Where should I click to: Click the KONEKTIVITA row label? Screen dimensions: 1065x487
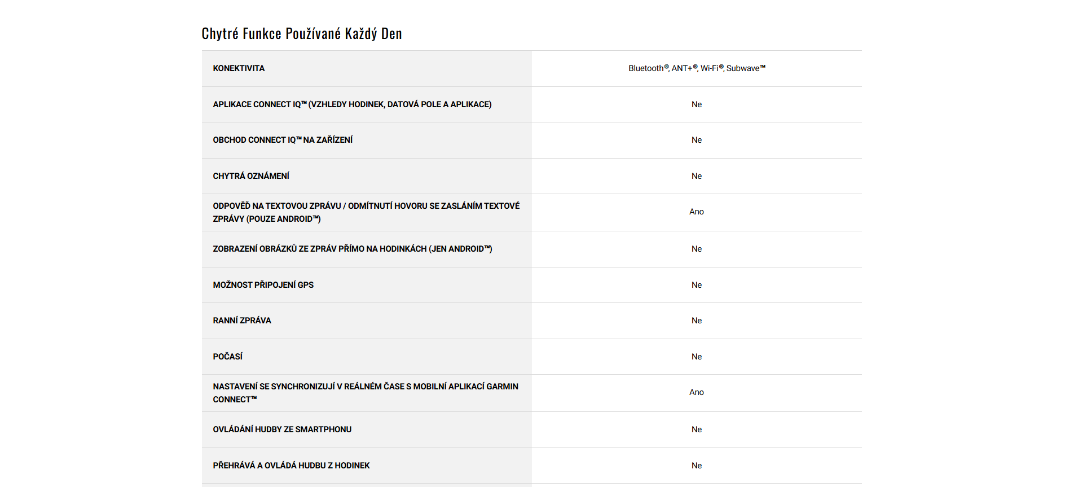(239, 68)
